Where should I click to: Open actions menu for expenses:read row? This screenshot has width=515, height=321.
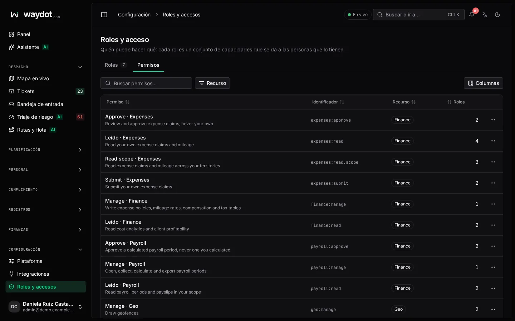pos(493,141)
